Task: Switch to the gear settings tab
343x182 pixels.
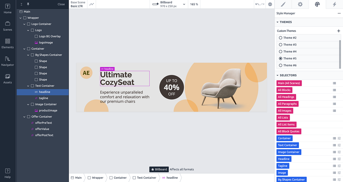Action: (x=300, y=4)
